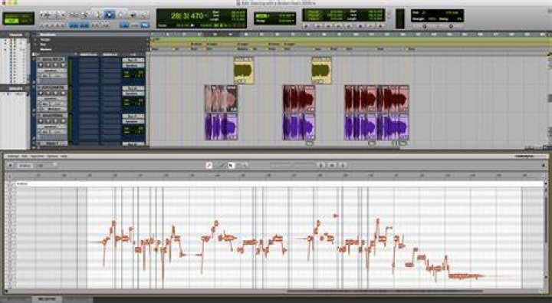
Task: Click the Groups list header
Action: (x=15, y=88)
